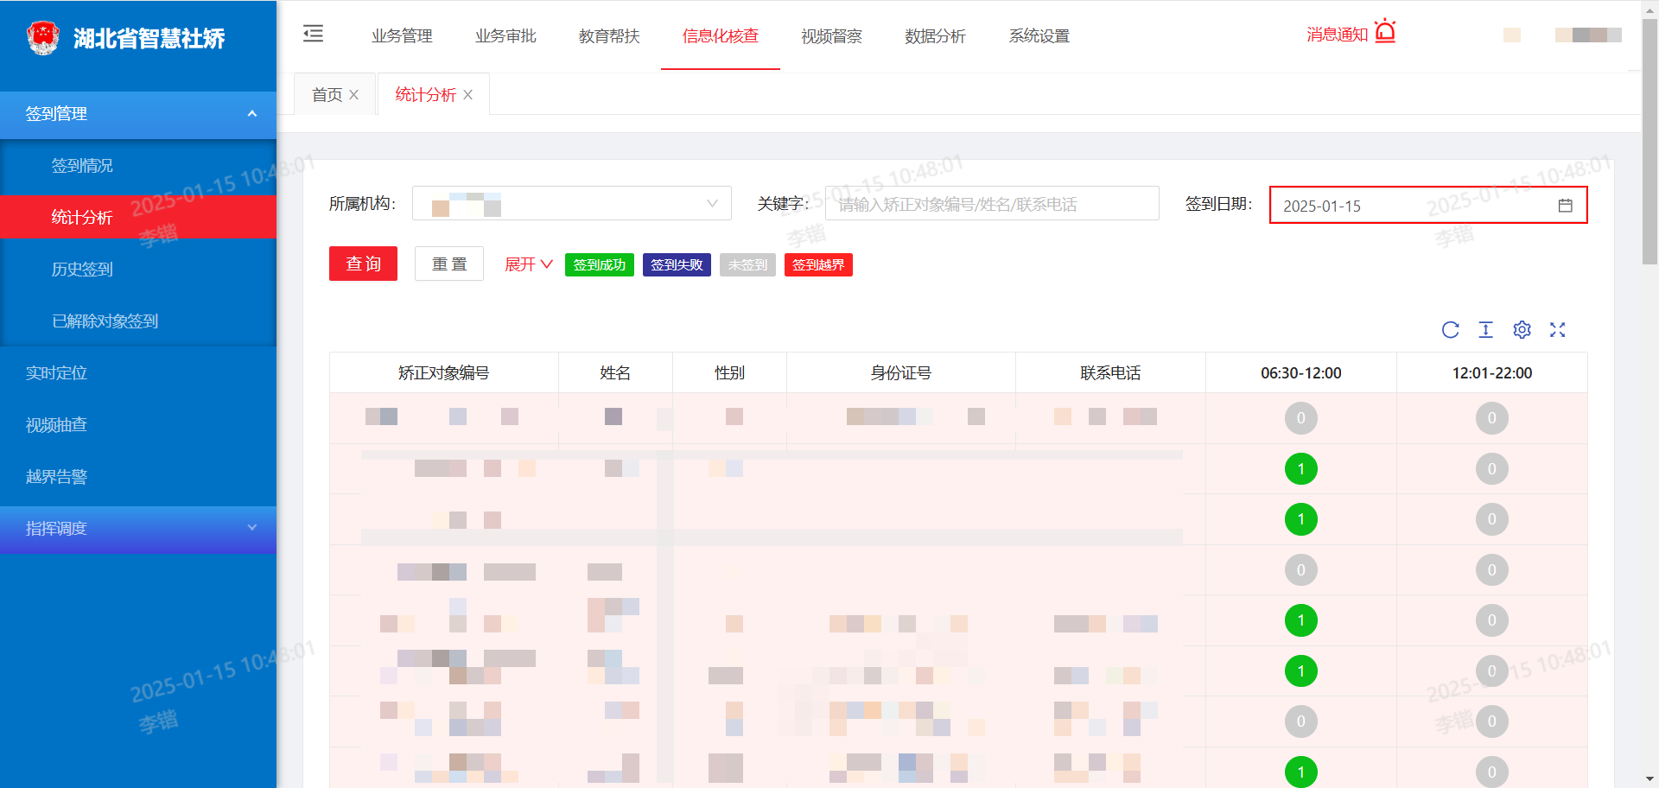The image size is (1659, 788).
Task: Open calendar icon in 签到日期 field
Action: pos(1565,206)
